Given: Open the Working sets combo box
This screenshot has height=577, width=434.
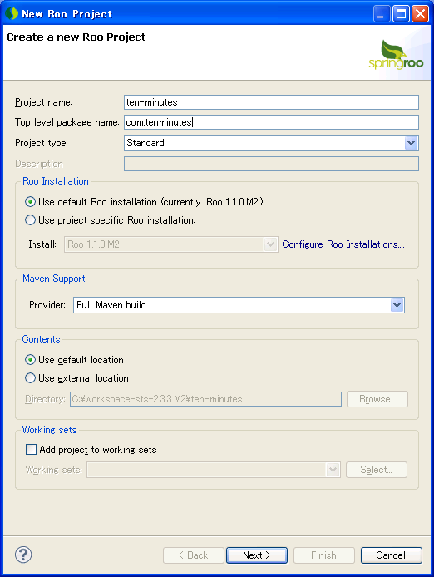Looking at the screenshot, I should 214,470.
